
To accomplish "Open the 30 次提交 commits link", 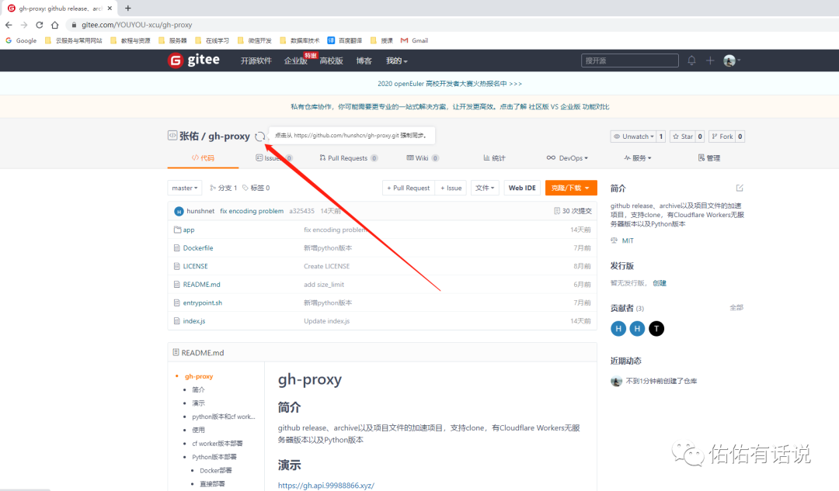I will (573, 211).
